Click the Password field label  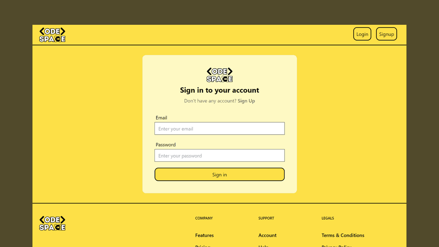pos(165,145)
